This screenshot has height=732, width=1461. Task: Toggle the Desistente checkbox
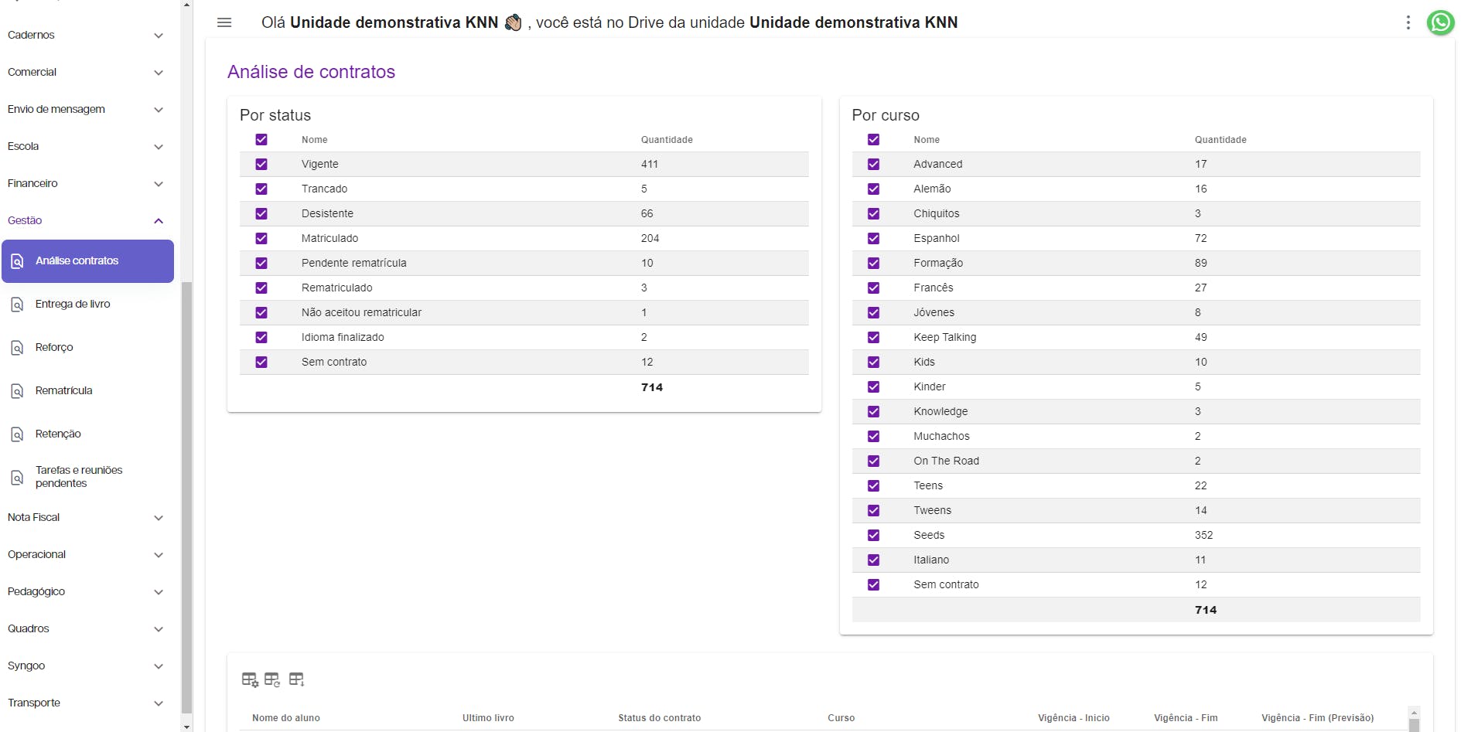click(261, 213)
